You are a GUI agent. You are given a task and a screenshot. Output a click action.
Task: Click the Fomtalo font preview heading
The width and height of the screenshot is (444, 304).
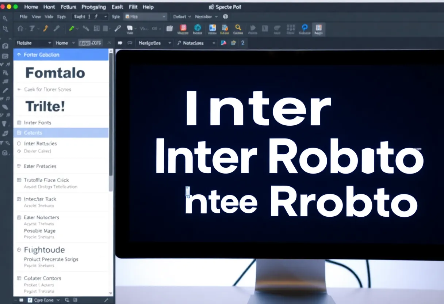(x=55, y=73)
